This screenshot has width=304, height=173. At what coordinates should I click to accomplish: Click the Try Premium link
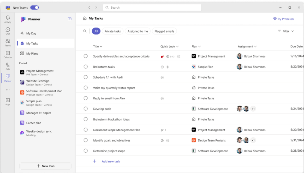coord(283,19)
